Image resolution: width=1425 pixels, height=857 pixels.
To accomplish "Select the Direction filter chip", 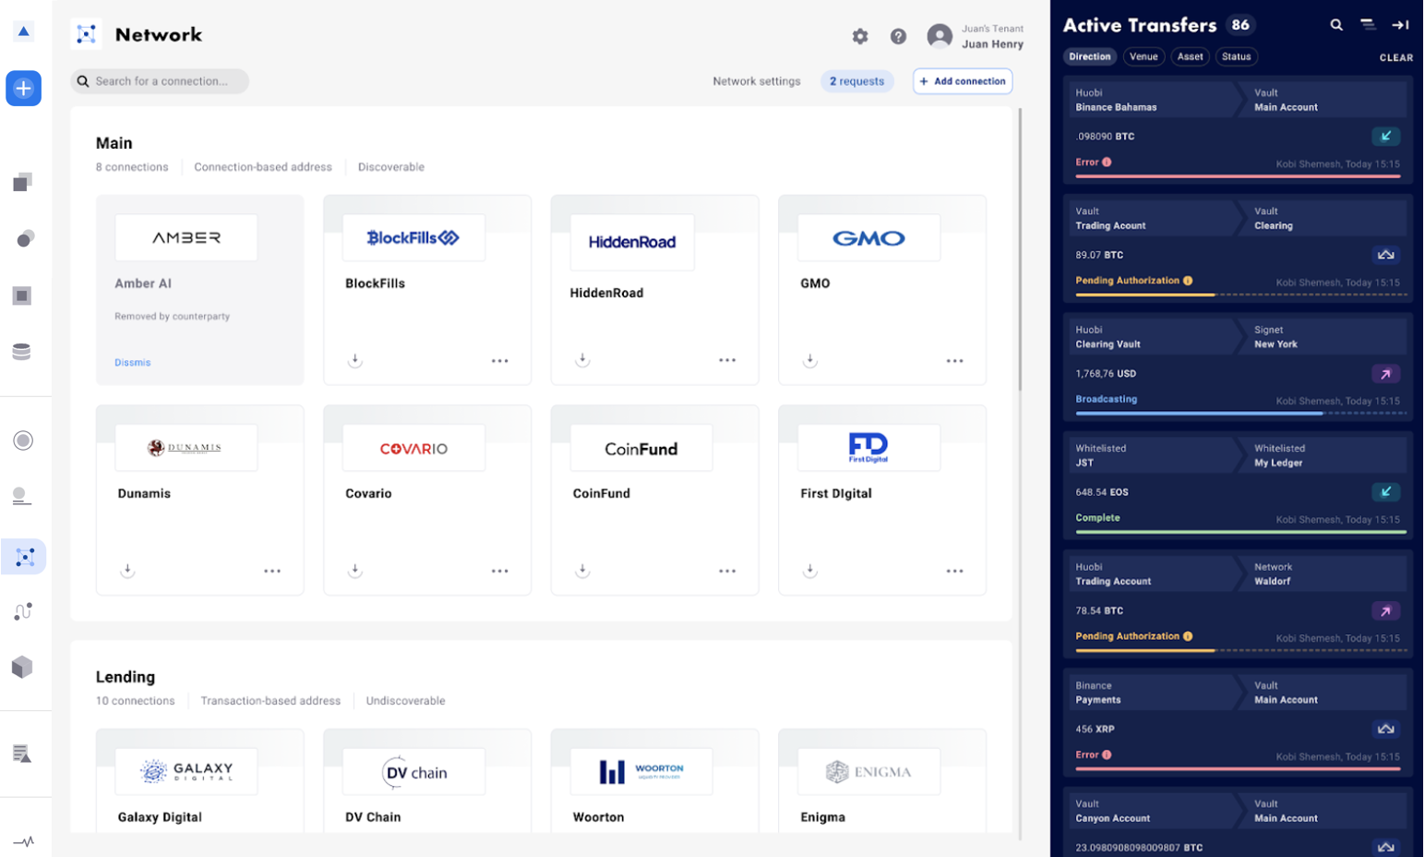I will click(x=1090, y=57).
